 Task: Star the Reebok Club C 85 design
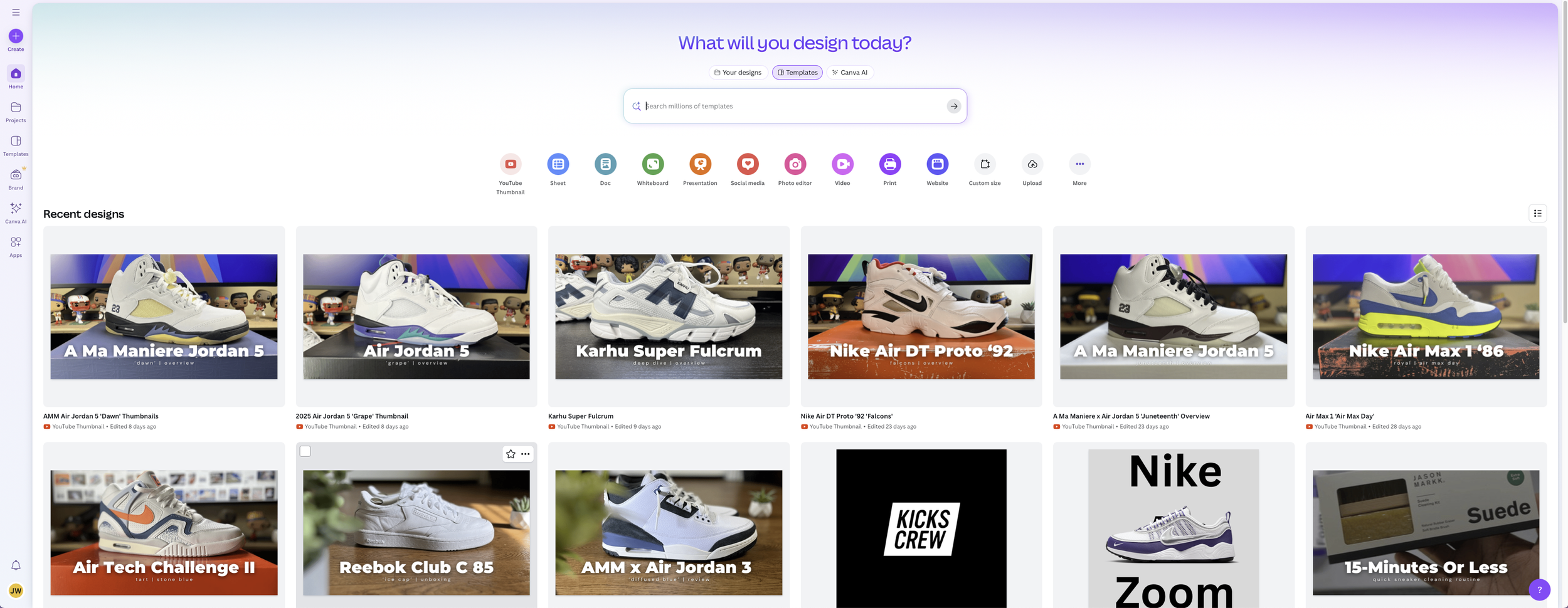pos(511,454)
